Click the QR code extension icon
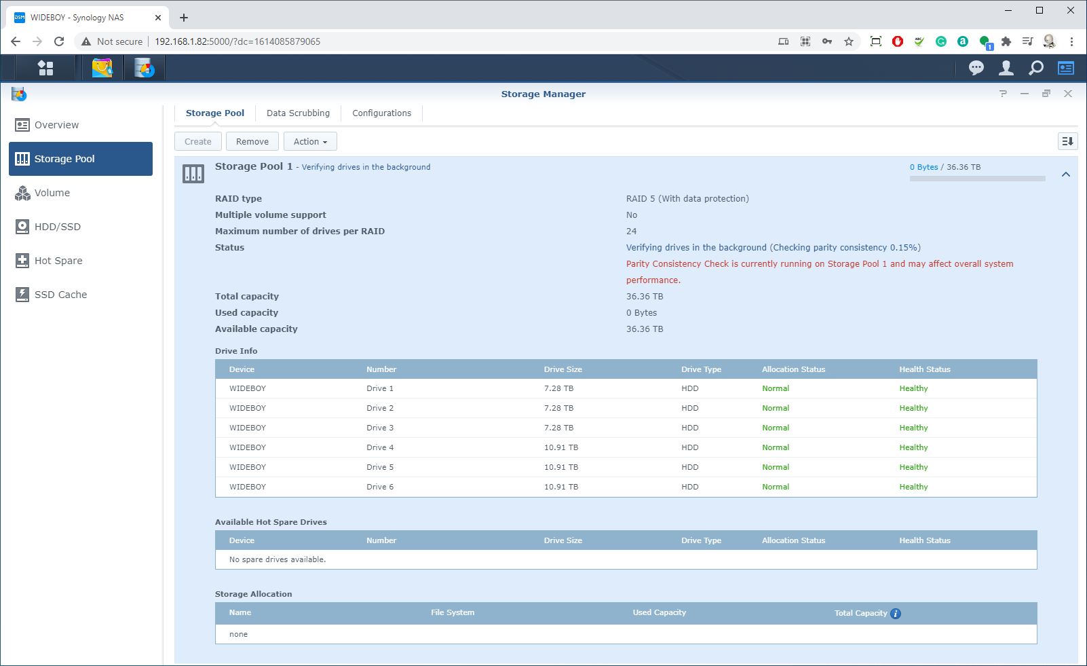 click(x=805, y=41)
